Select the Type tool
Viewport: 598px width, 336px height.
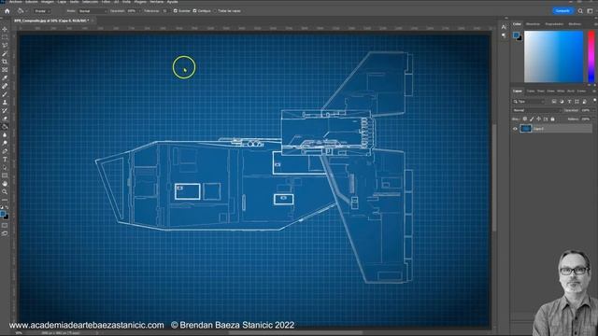(x=5, y=160)
